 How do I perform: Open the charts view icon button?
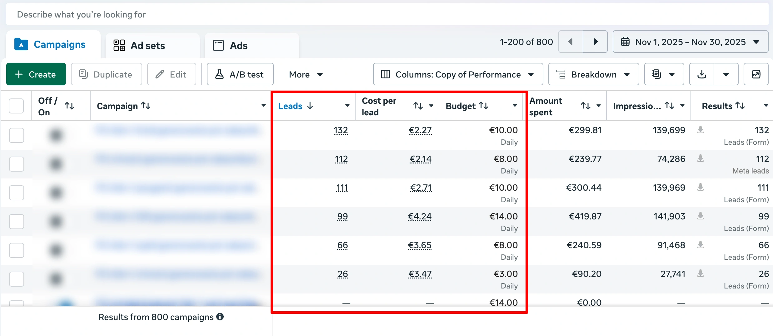click(756, 74)
